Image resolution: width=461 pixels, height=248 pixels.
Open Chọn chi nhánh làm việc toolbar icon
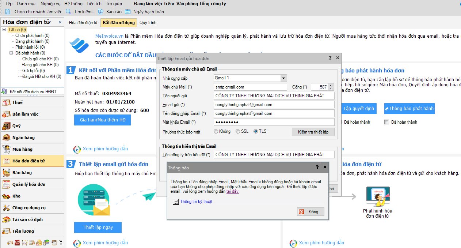pos(8,12)
